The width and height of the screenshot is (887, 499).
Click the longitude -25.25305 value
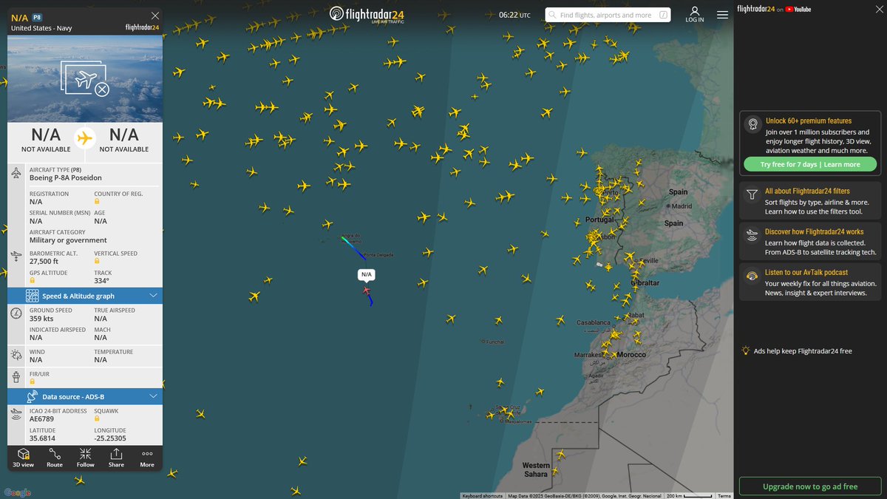pos(110,438)
